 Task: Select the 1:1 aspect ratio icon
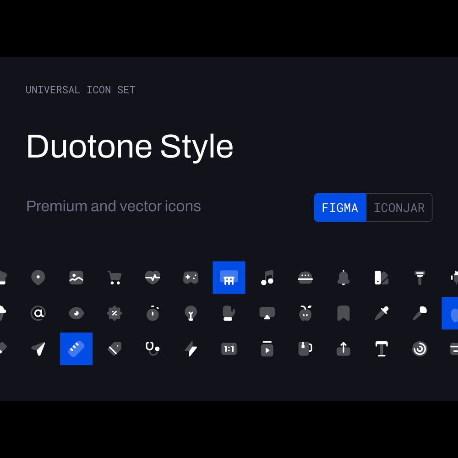[229, 349]
